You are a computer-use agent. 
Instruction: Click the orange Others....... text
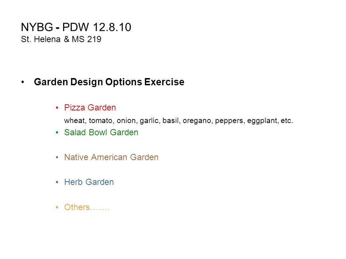click(x=87, y=207)
